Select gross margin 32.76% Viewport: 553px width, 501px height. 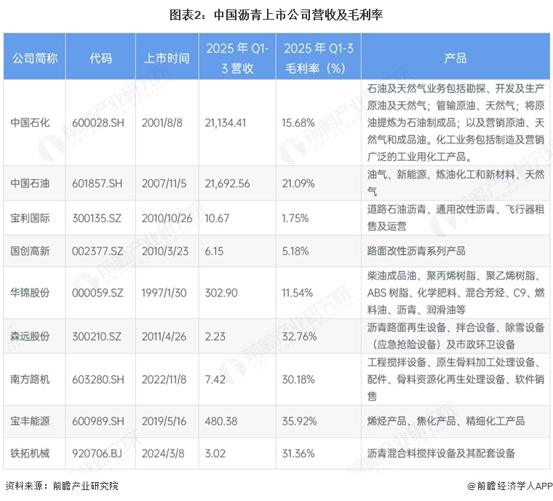299,336
